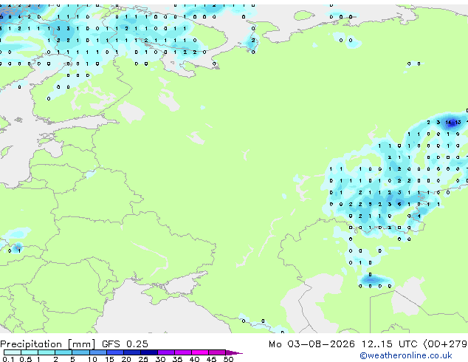The height and width of the screenshot is (362, 468).
Task: Choose the 5 mm legend color box
Action: (80, 352)
